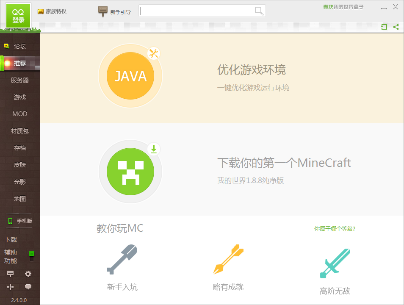404x305 pixels.
Task: Open the 略有成就 intermediate tutorial
Action: [x=228, y=287]
